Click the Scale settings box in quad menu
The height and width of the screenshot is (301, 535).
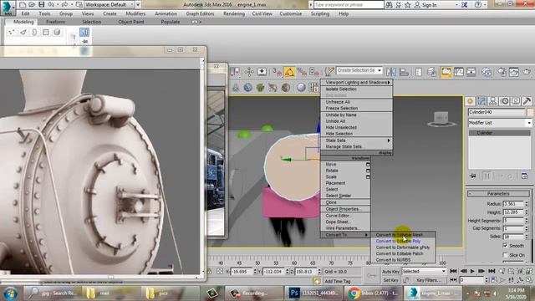(x=368, y=176)
